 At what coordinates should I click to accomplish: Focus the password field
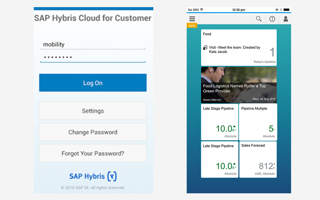[x=93, y=57]
